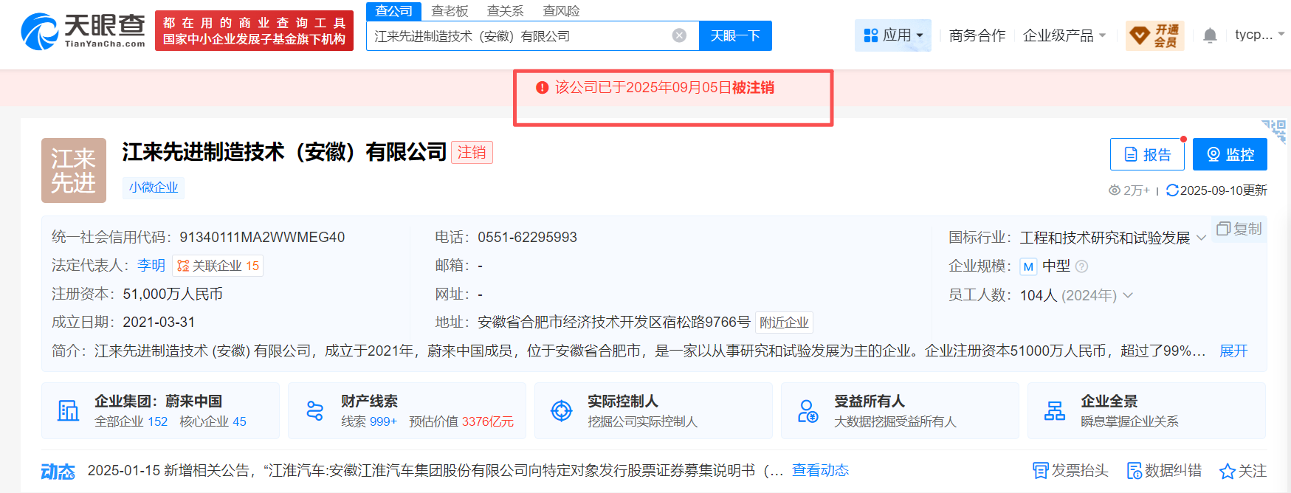Click 关注 star follow button

coord(1243,470)
